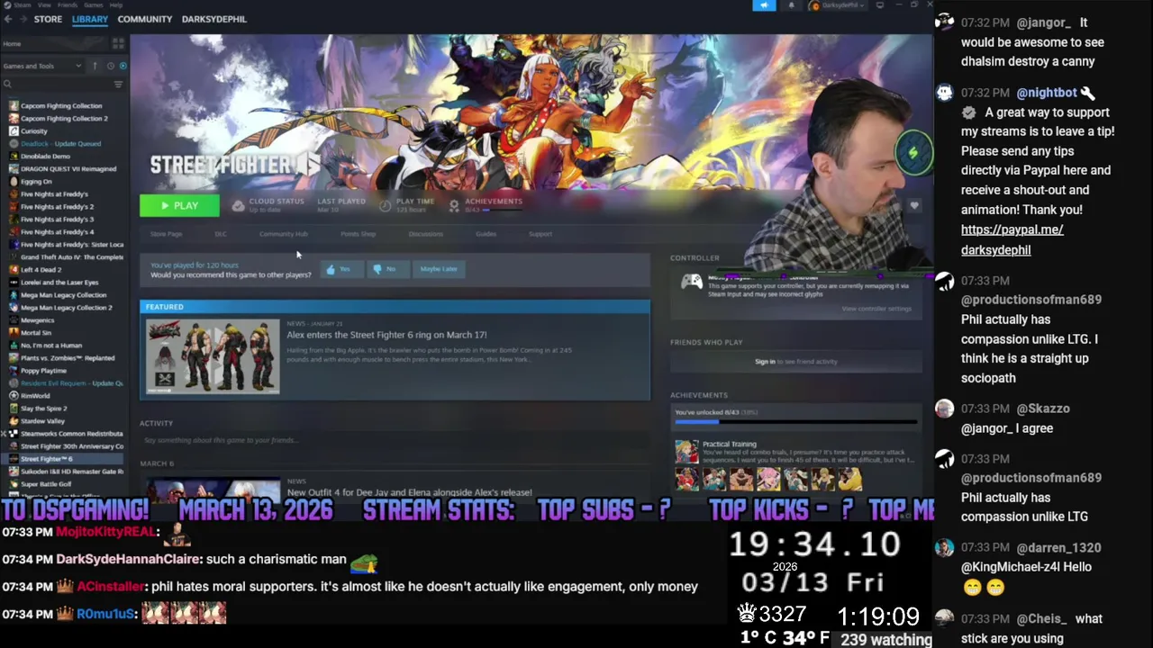Image resolution: width=1153 pixels, height=648 pixels.
Task: Open Alex featured news thumbnail
Action: coord(213,356)
